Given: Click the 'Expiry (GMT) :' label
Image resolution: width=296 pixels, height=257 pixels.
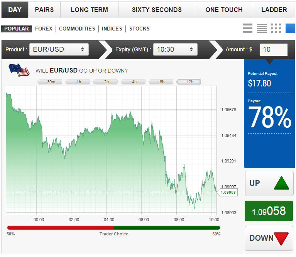Looking at the screenshot, I should tap(133, 49).
